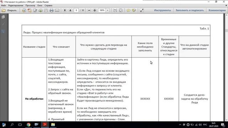The height and width of the screenshot is (128, 228).
Task: Add a sticky note comment icon
Action: 128,10
